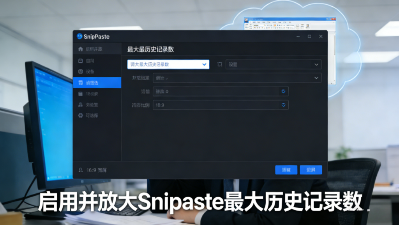
Task: Click the document window thumbnail inside the cloud
Action: click(290, 51)
